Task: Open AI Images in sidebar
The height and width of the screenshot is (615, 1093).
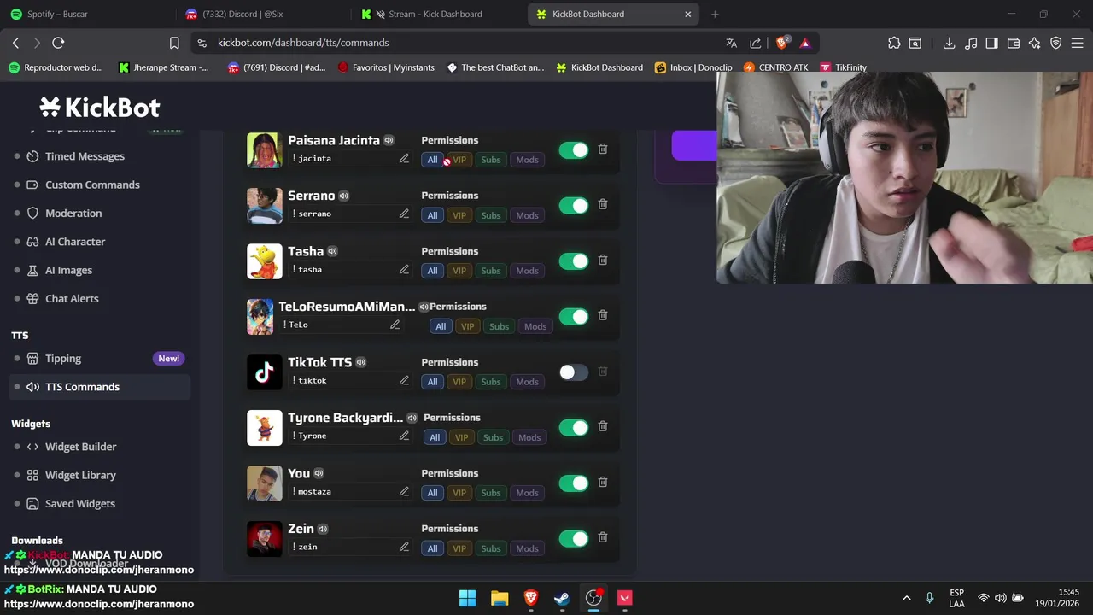Action: coord(68,270)
